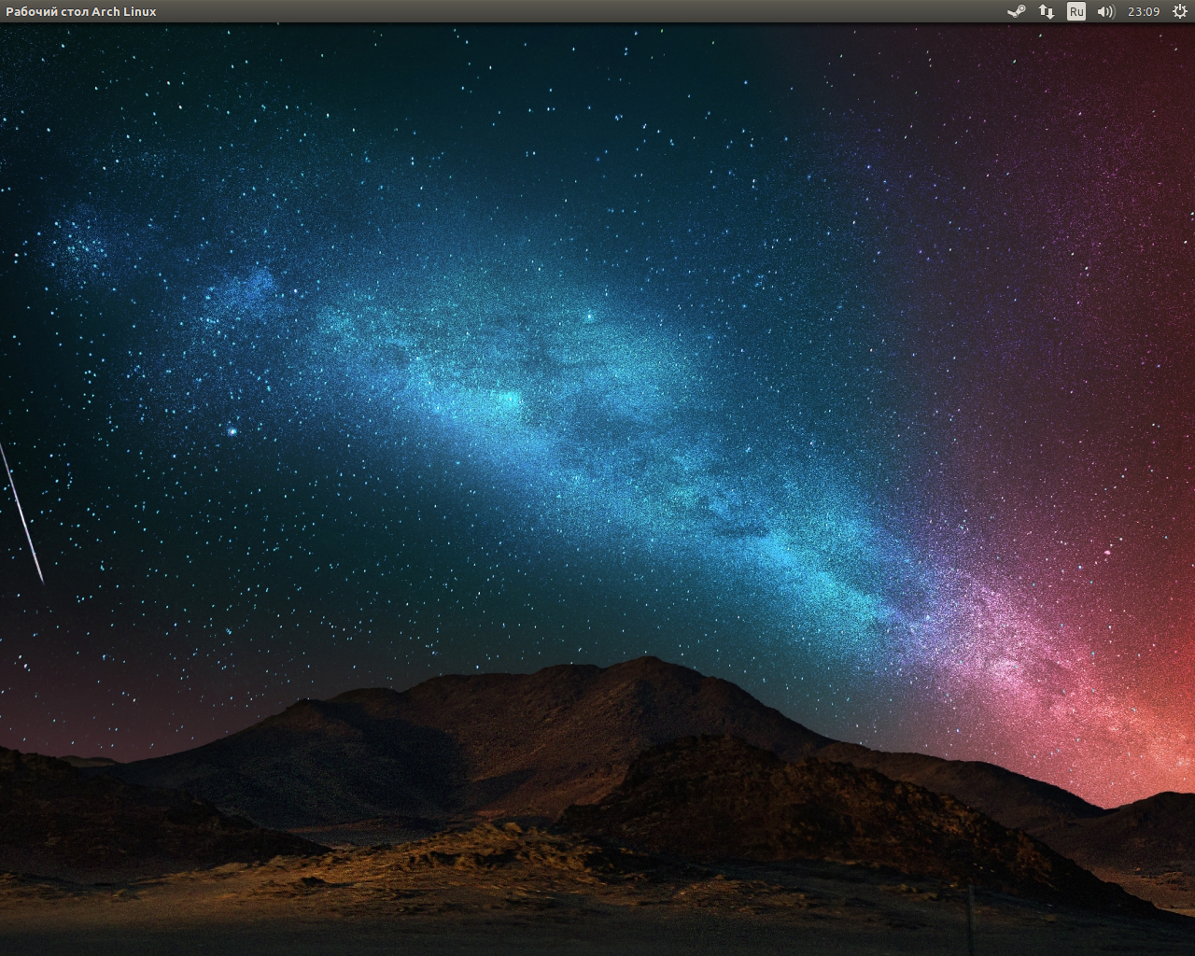Open the session gear menu

[x=1178, y=11]
